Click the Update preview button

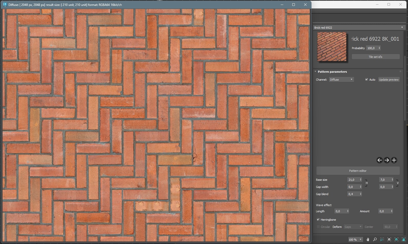[389, 80]
